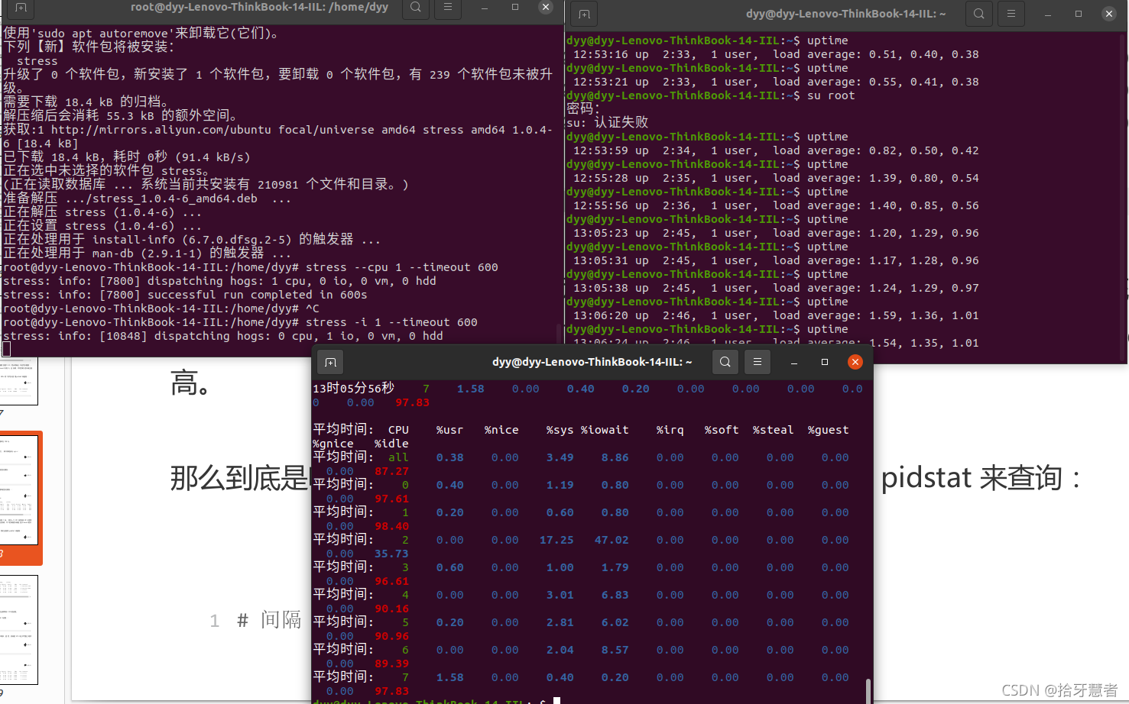This screenshot has height=704, width=1129.
Task: Click idle value 35.73 for CPU 2
Action: (x=391, y=554)
